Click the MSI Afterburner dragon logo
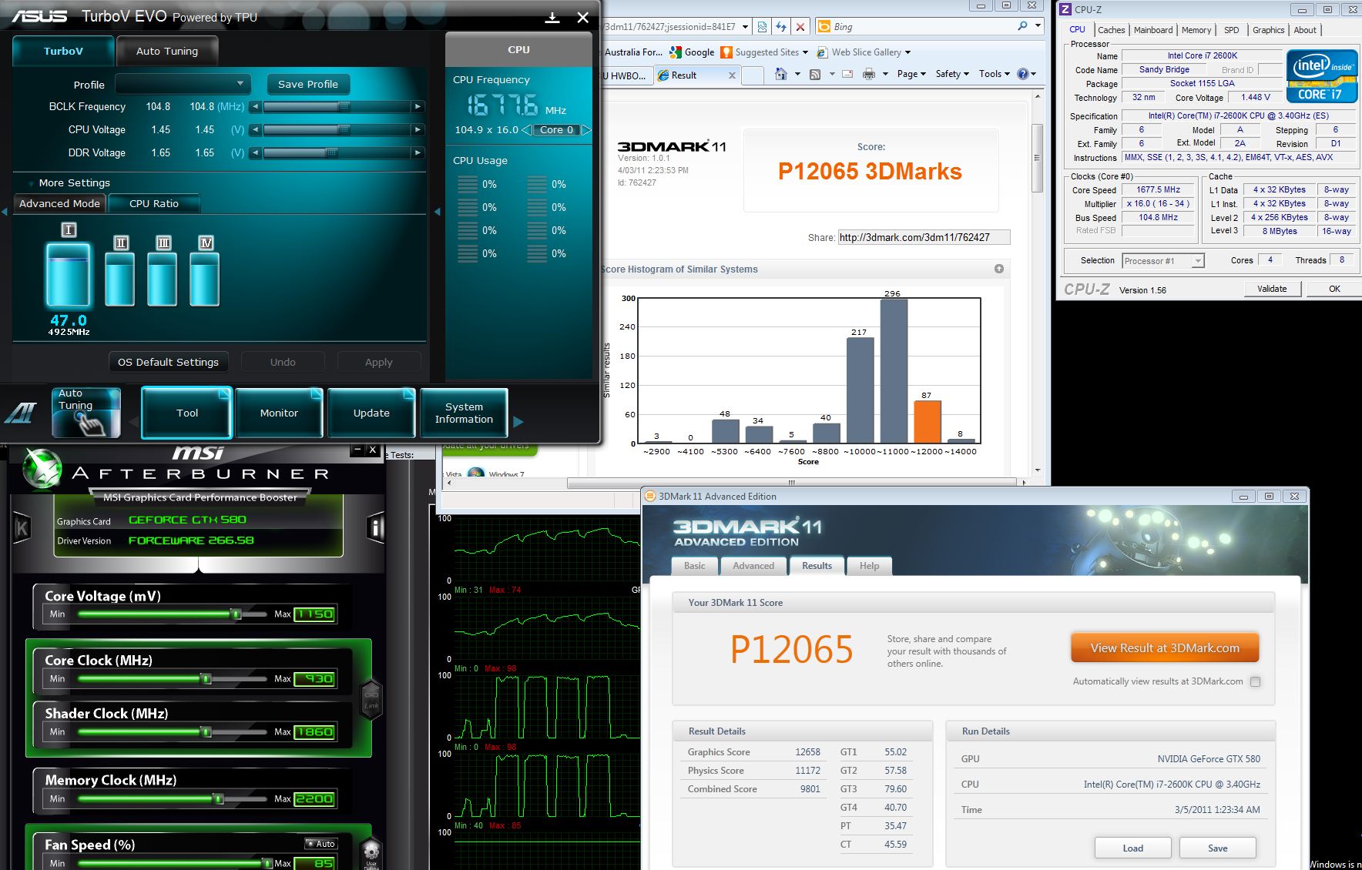The image size is (1362, 870). (x=42, y=469)
